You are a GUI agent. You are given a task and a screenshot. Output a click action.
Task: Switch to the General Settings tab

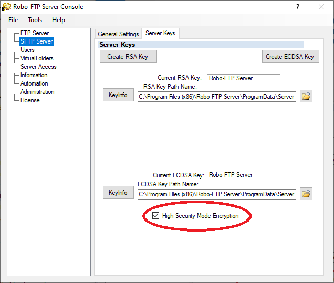point(118,34)
